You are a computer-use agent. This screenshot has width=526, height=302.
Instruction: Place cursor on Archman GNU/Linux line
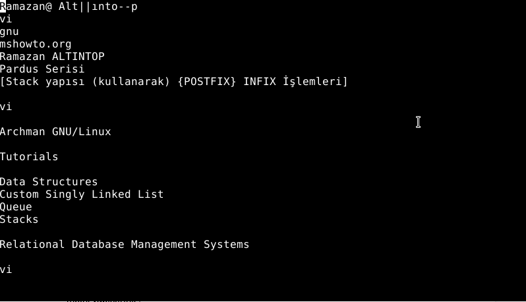(x=55, y=131)
